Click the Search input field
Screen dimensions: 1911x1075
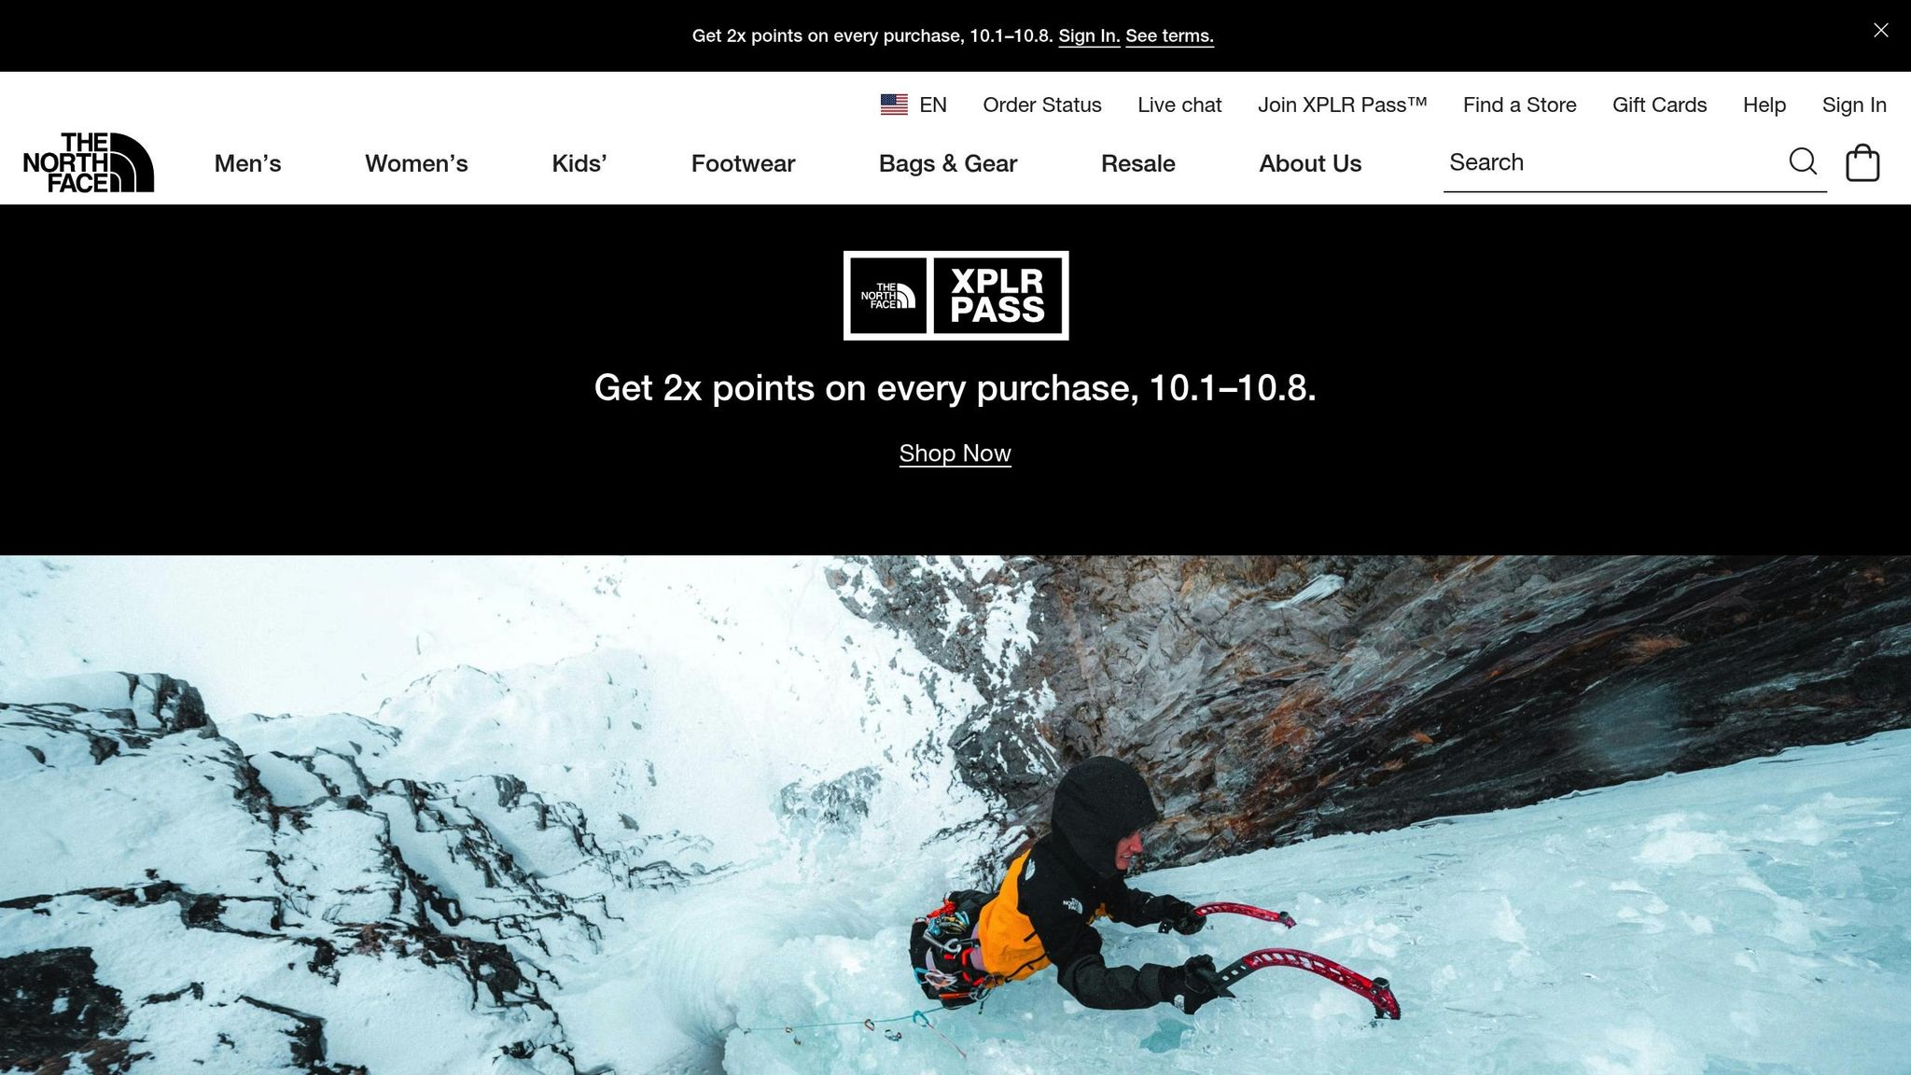point(1612,162)
